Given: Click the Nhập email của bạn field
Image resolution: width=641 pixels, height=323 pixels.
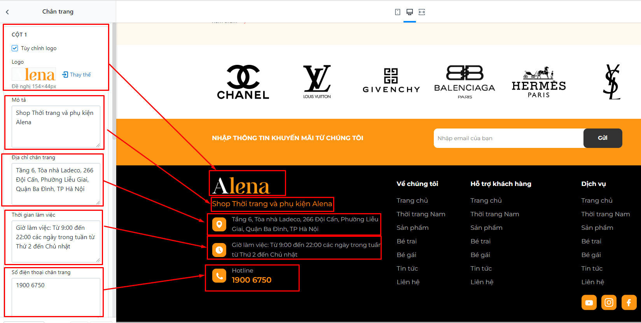Looking at the screenshot, I should (x=508, y=138).
